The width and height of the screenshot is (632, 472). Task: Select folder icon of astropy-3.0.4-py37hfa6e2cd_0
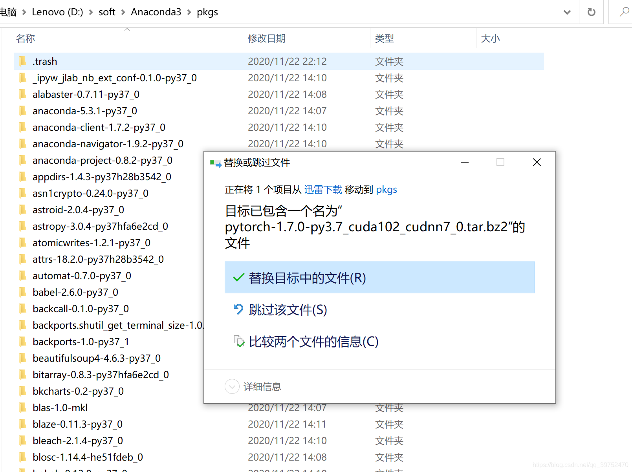(x=23, y=226)
